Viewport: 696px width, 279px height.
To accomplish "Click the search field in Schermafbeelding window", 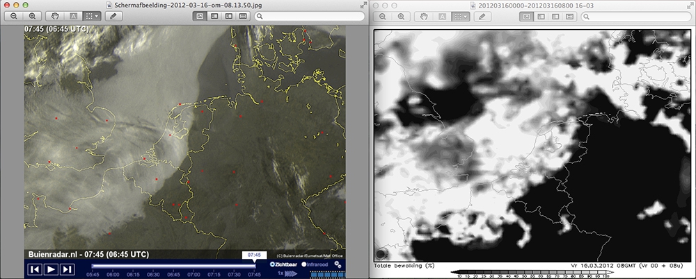I will click(x=310, y=16).
